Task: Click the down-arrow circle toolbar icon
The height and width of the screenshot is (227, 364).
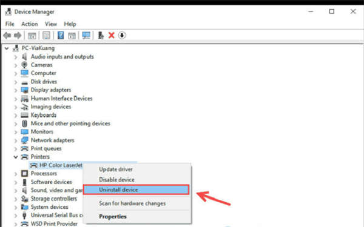Action: coord(122,35)
